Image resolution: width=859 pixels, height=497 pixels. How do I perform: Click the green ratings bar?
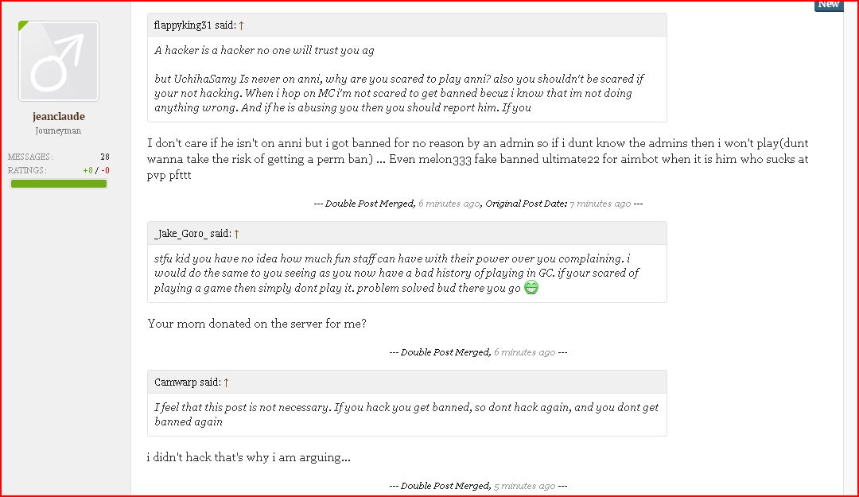click(x=59, y=184)
